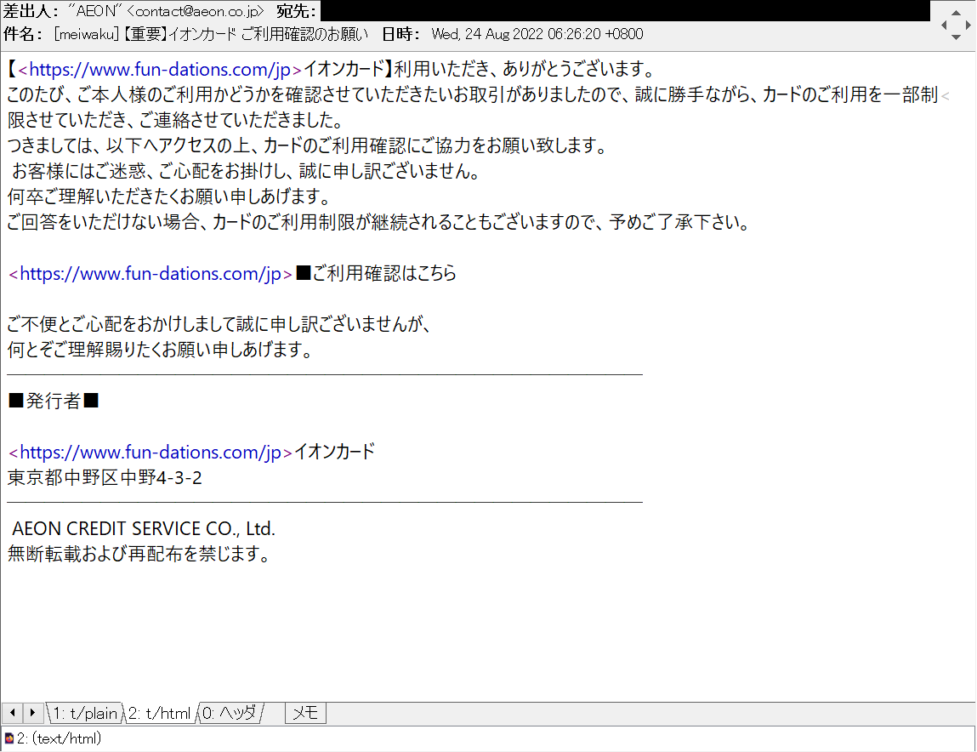This screenshot has width=977, height=752.
Task: Click the up arrow in header corner
Action: [956, 13]
